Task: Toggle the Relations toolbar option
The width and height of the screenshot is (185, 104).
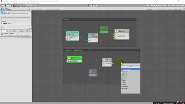Action: (150, 10)
